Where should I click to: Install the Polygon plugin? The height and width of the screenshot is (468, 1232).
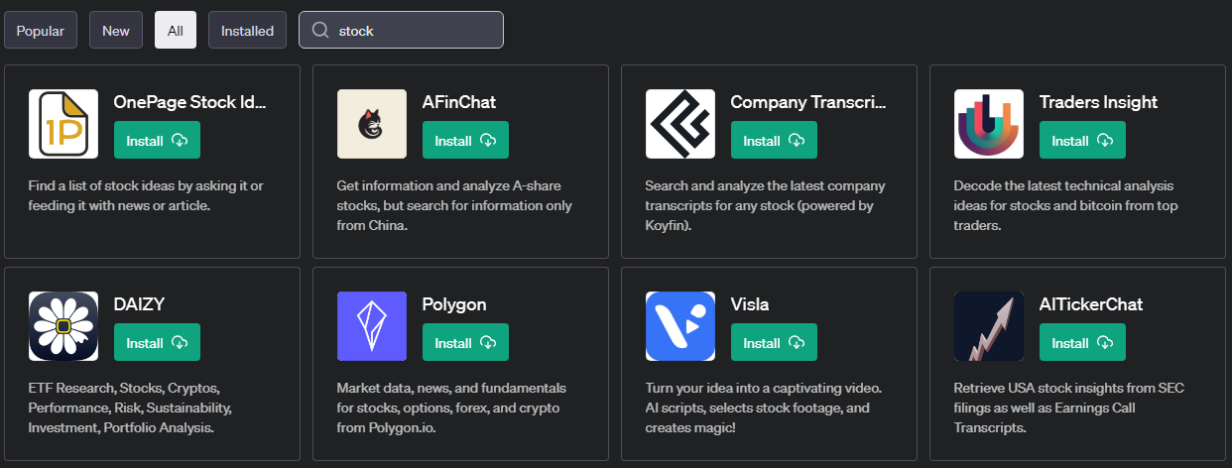465,342
